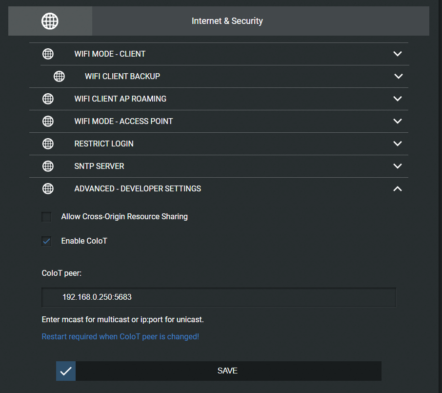Expand WIFI MODE - CLIENT chevron
Screen dimensions: 442x393
[x=398, y=54]
